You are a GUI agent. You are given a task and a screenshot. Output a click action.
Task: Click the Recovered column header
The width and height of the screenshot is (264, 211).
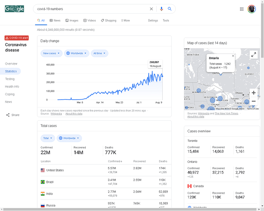coord(139,161)
